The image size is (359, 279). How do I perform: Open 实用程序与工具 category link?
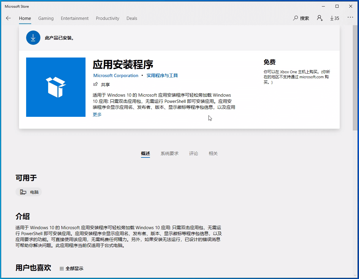(162, 76)
